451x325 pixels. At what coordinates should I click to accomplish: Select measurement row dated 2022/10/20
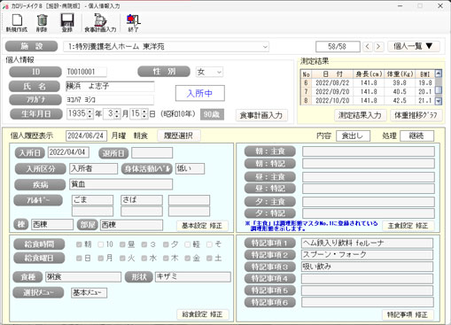(368, 101)
